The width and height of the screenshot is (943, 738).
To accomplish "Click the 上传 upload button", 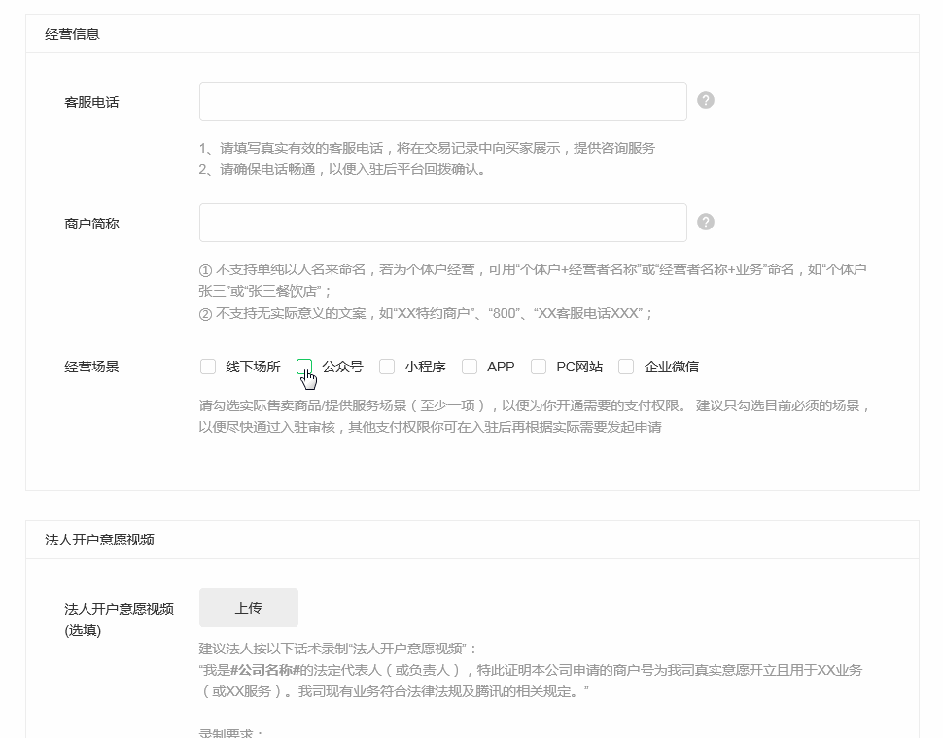I will 248,607.
